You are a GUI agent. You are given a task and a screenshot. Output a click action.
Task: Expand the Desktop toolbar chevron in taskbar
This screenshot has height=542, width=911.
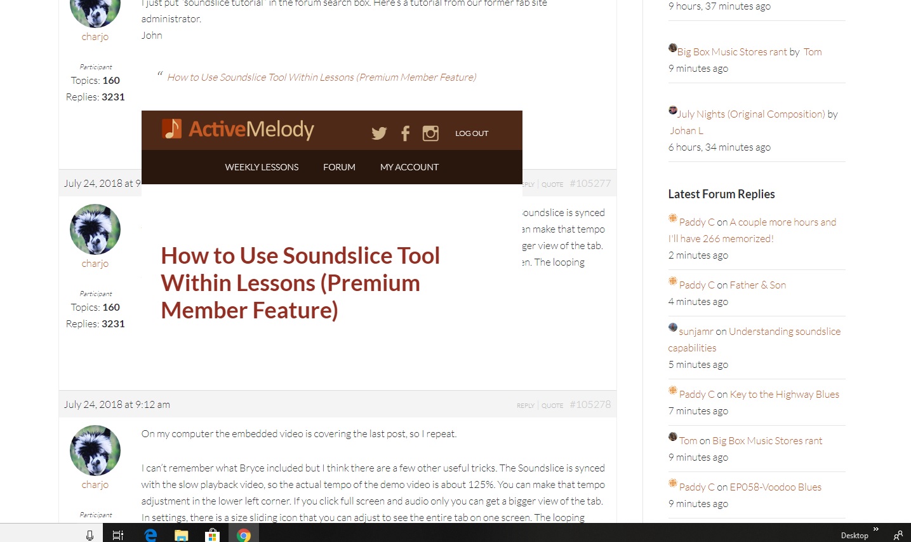pyautogui.click(x=875, y=529)
